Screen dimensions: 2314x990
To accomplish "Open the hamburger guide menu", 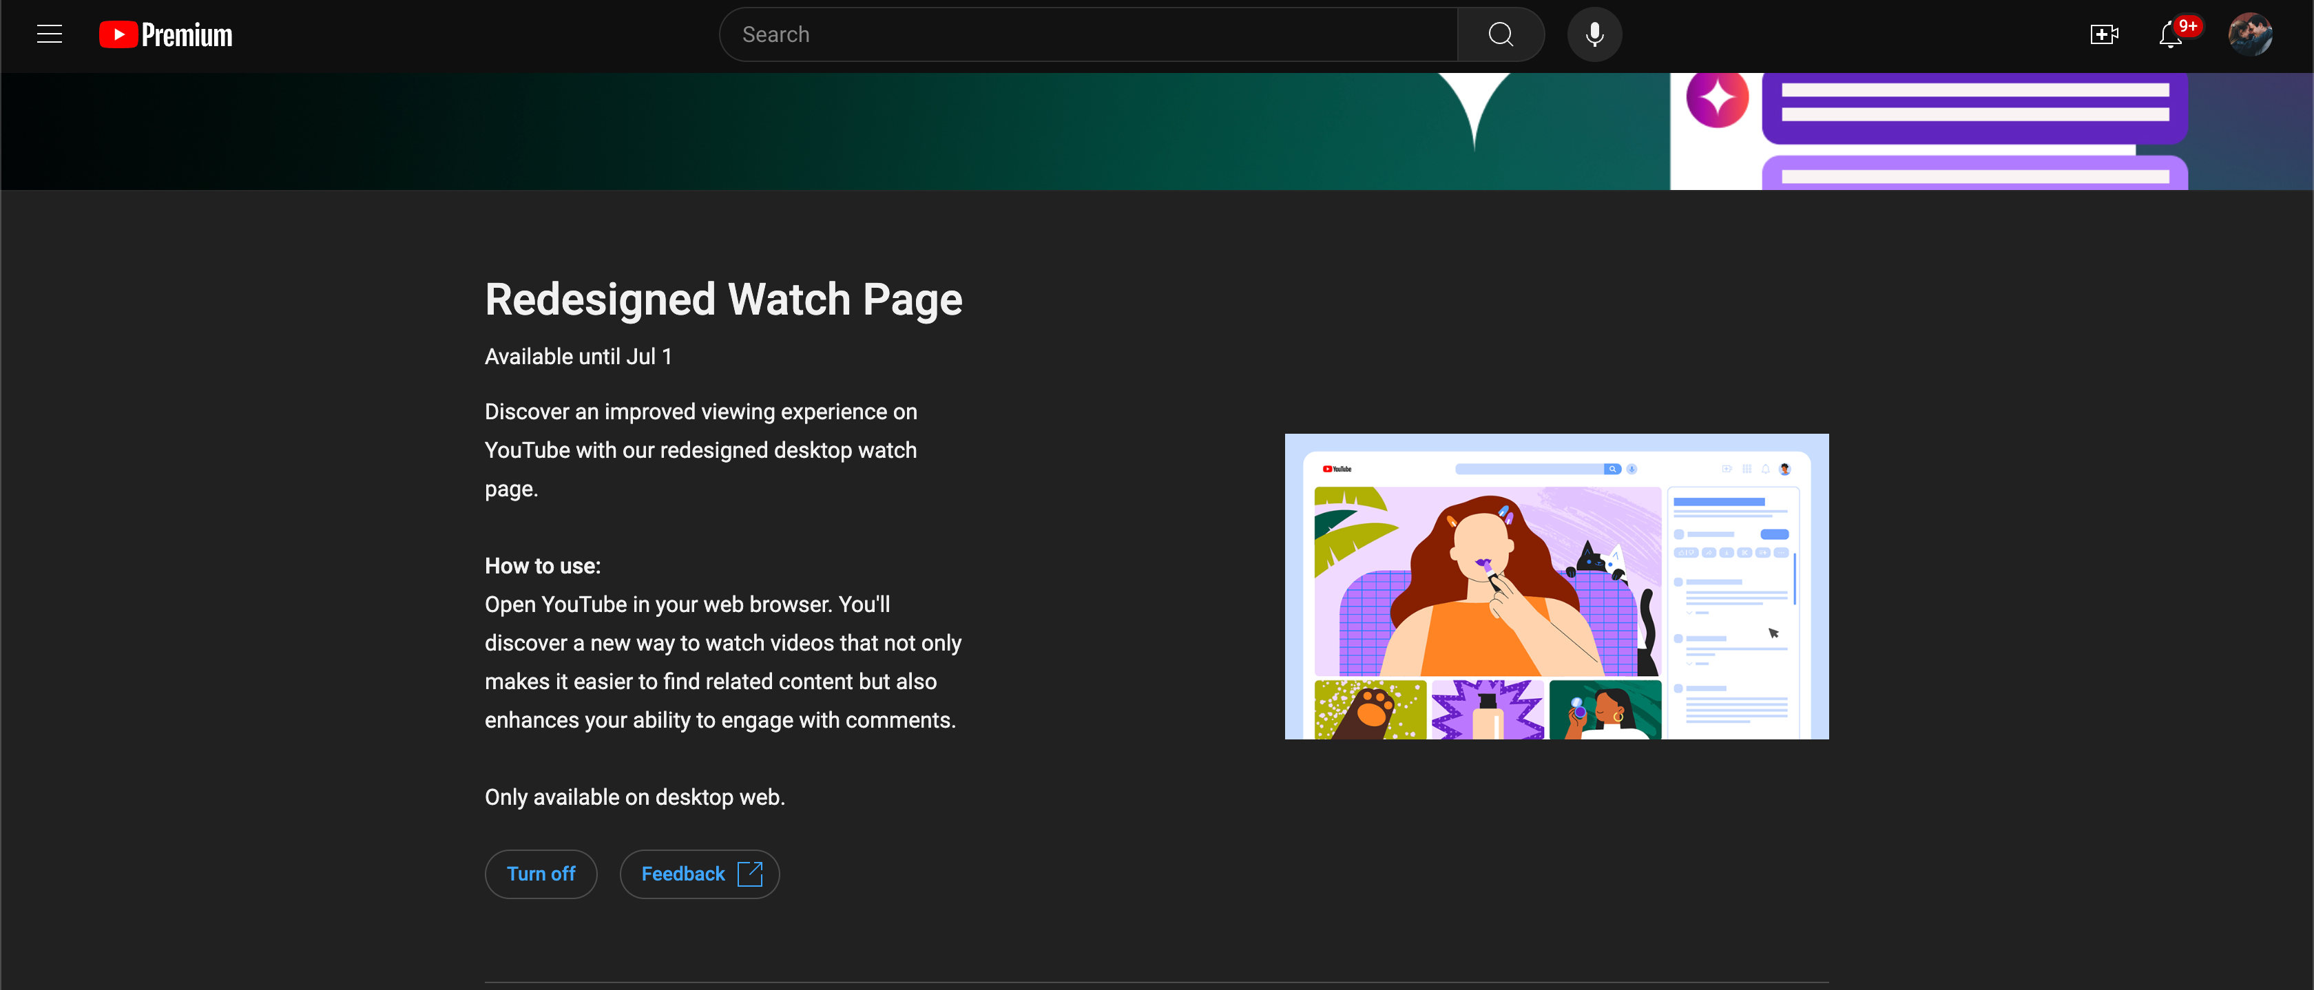I will click(x=50, y=34).
